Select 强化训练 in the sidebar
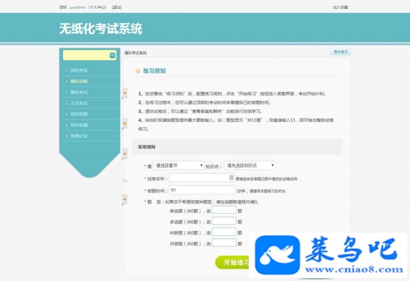This screenshot has height=281, width=410. tap(79, 81)
